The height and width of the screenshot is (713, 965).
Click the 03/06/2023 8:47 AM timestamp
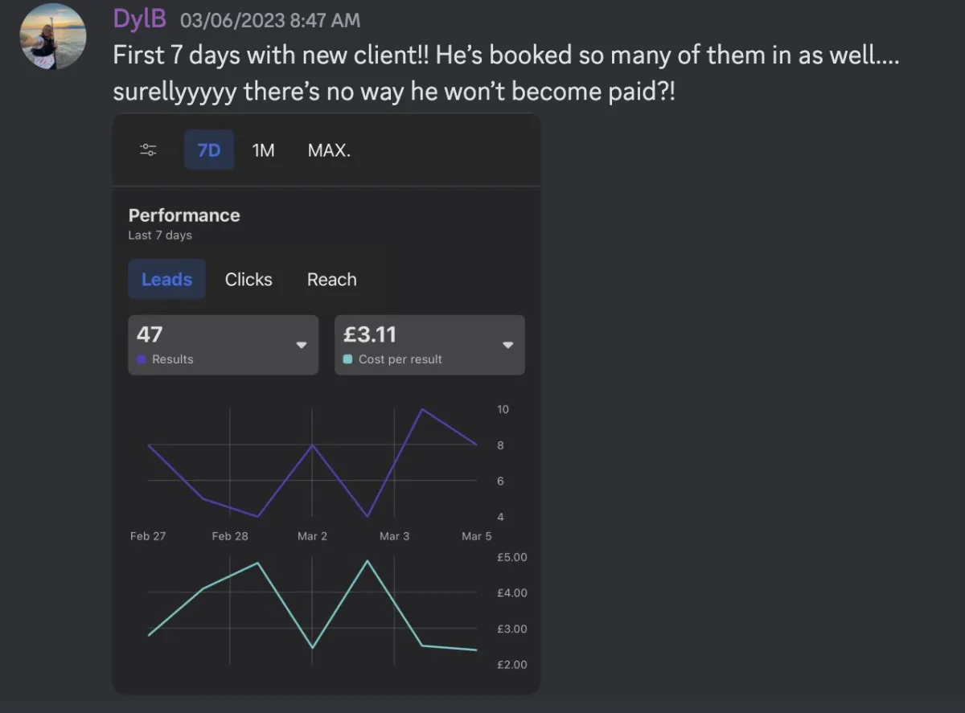pyautogui.click(x=270, y=20)
